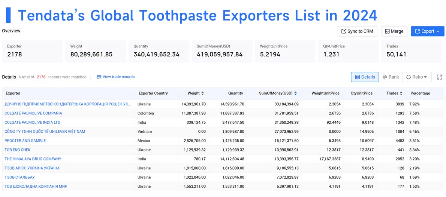The height and width of the screenshot is (197, 446).
Task: Open ТЗОВ СТАЛЬБАУ exporter link
Action: pos(19,177)
